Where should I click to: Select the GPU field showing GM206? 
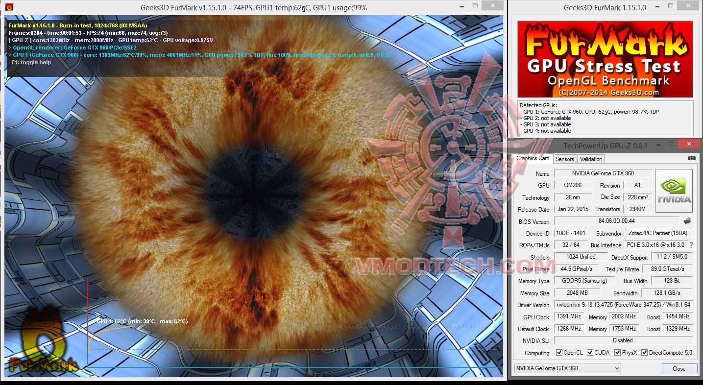[573, 185]
